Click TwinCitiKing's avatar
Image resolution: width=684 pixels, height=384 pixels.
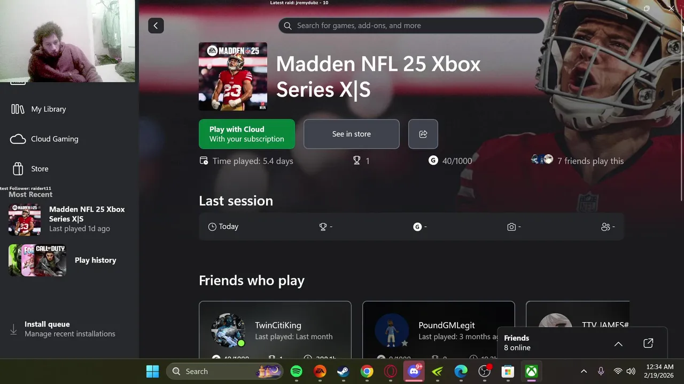[x=228, y=330]
